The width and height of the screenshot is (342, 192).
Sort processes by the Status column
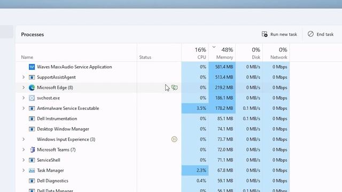click(x=145, y=57)
